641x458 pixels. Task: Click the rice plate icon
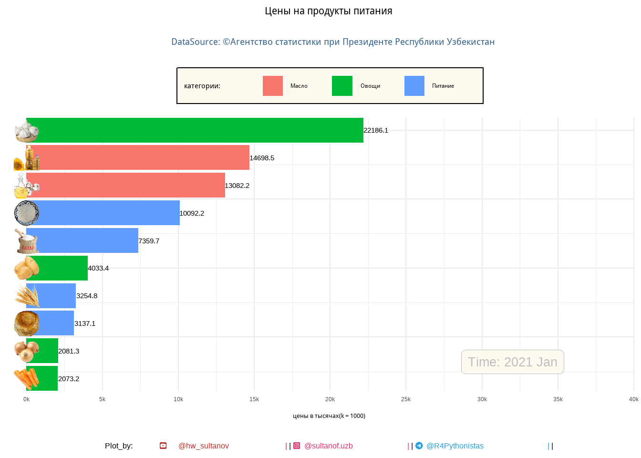pyautogui.click(x=26, y=213)
